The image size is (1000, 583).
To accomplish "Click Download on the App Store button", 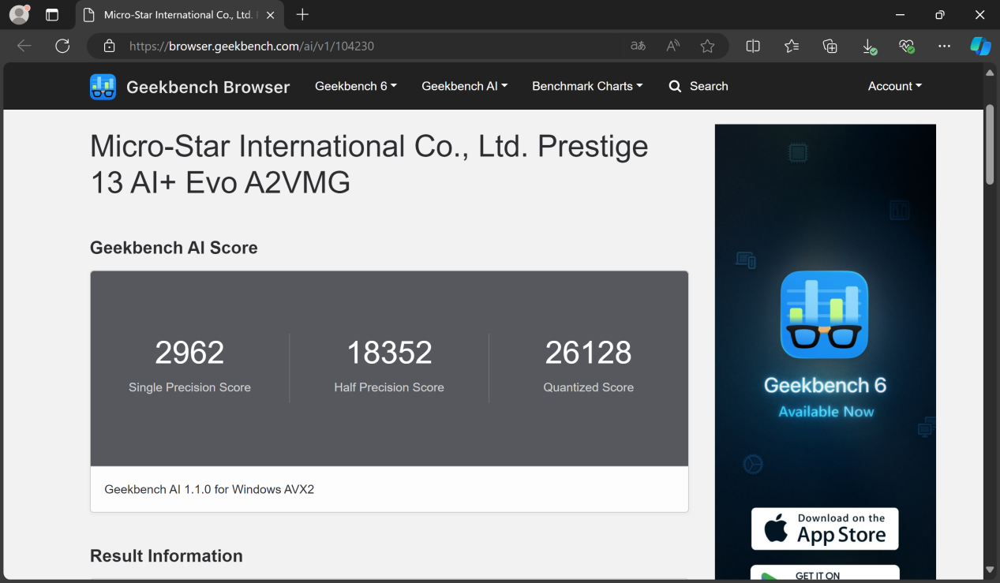I will [x=825, y=529].
